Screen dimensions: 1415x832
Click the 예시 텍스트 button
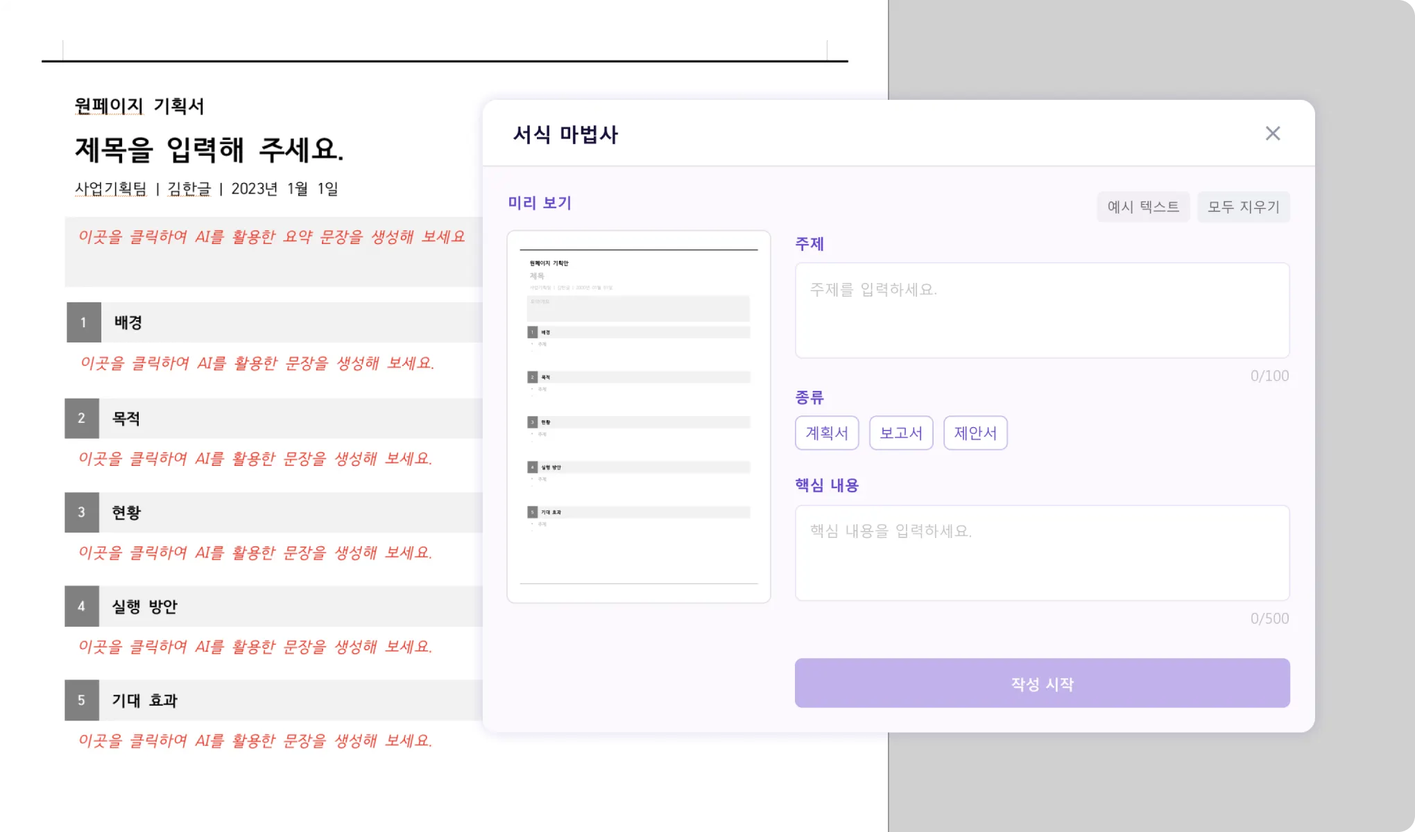tap(1142, 207)
